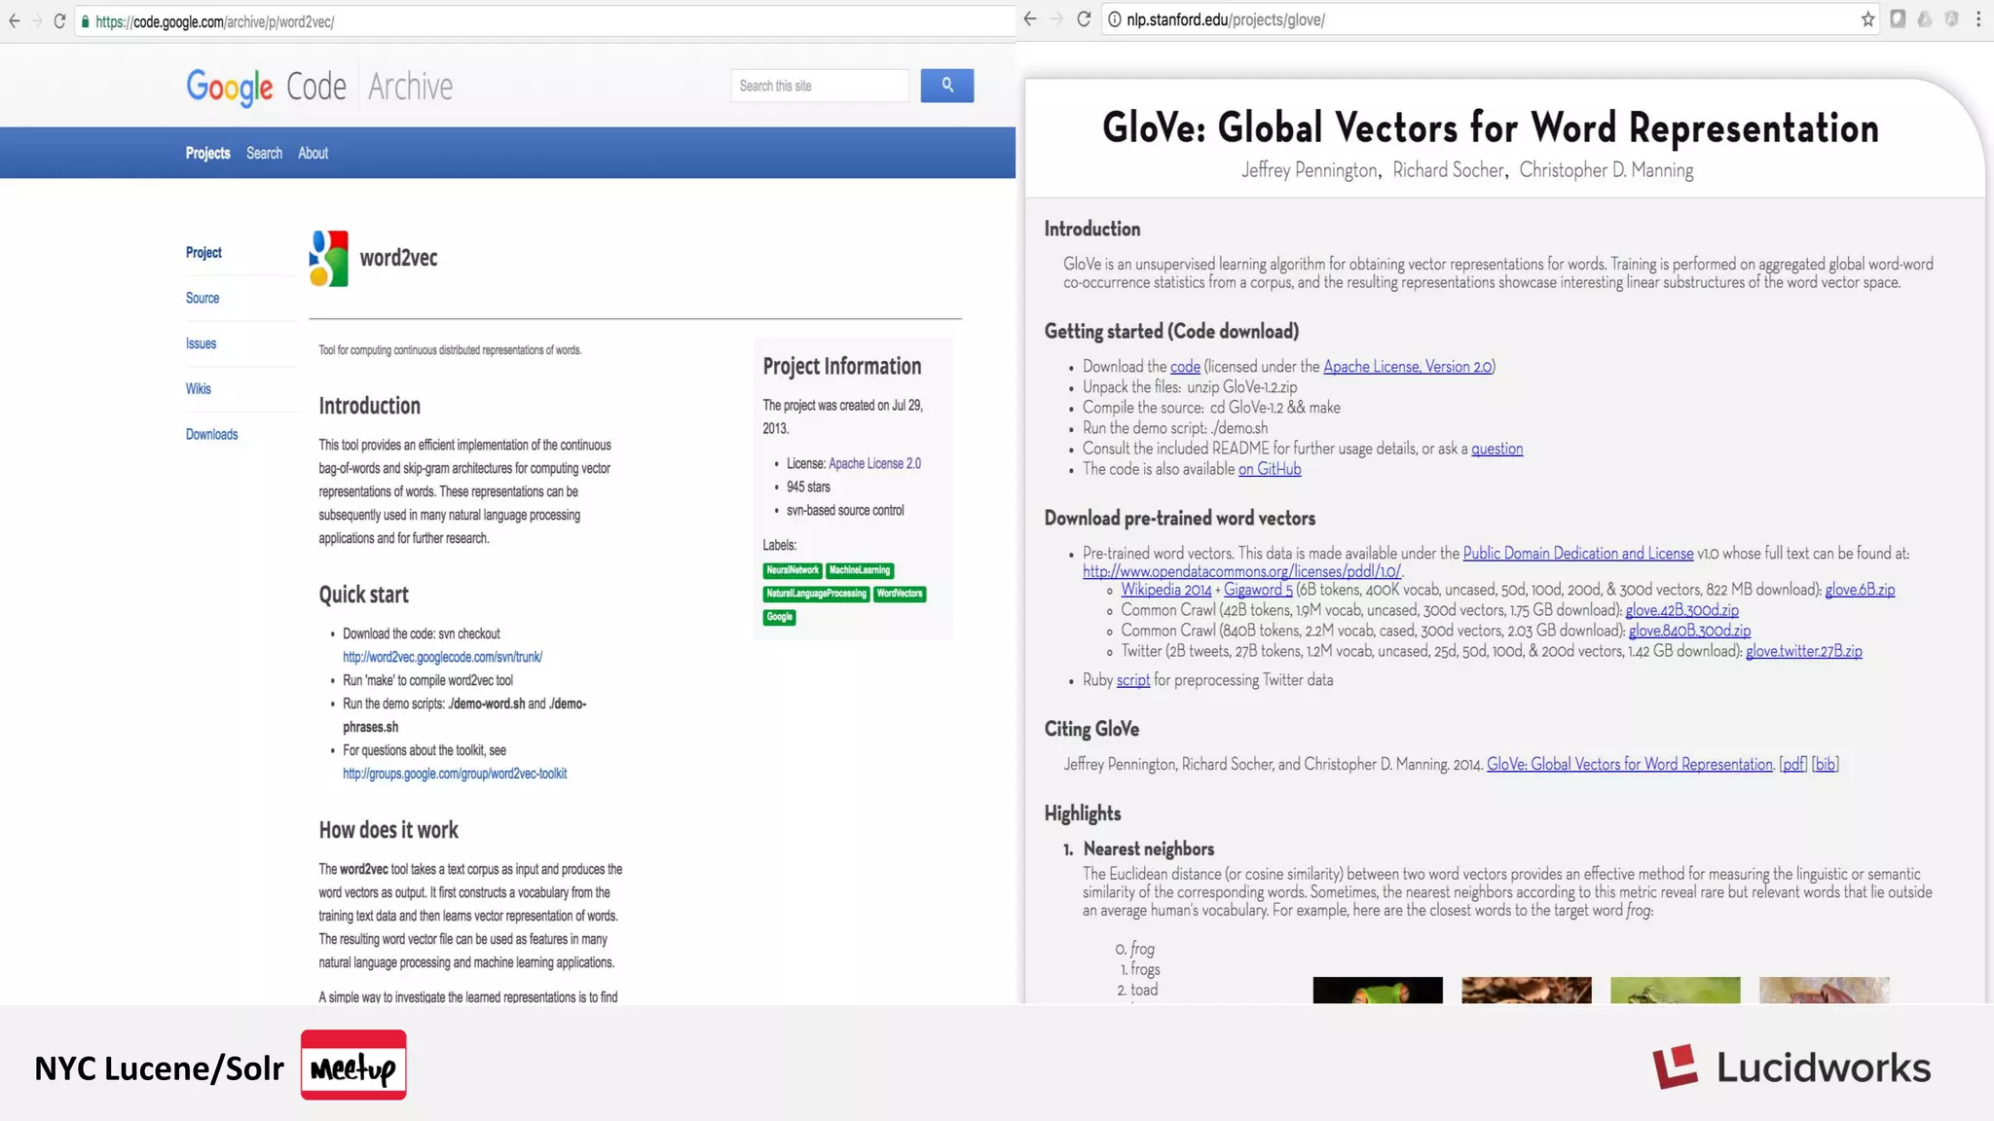
Task: Reload the word2vec archive page
Action: click(x=59, y=21)
